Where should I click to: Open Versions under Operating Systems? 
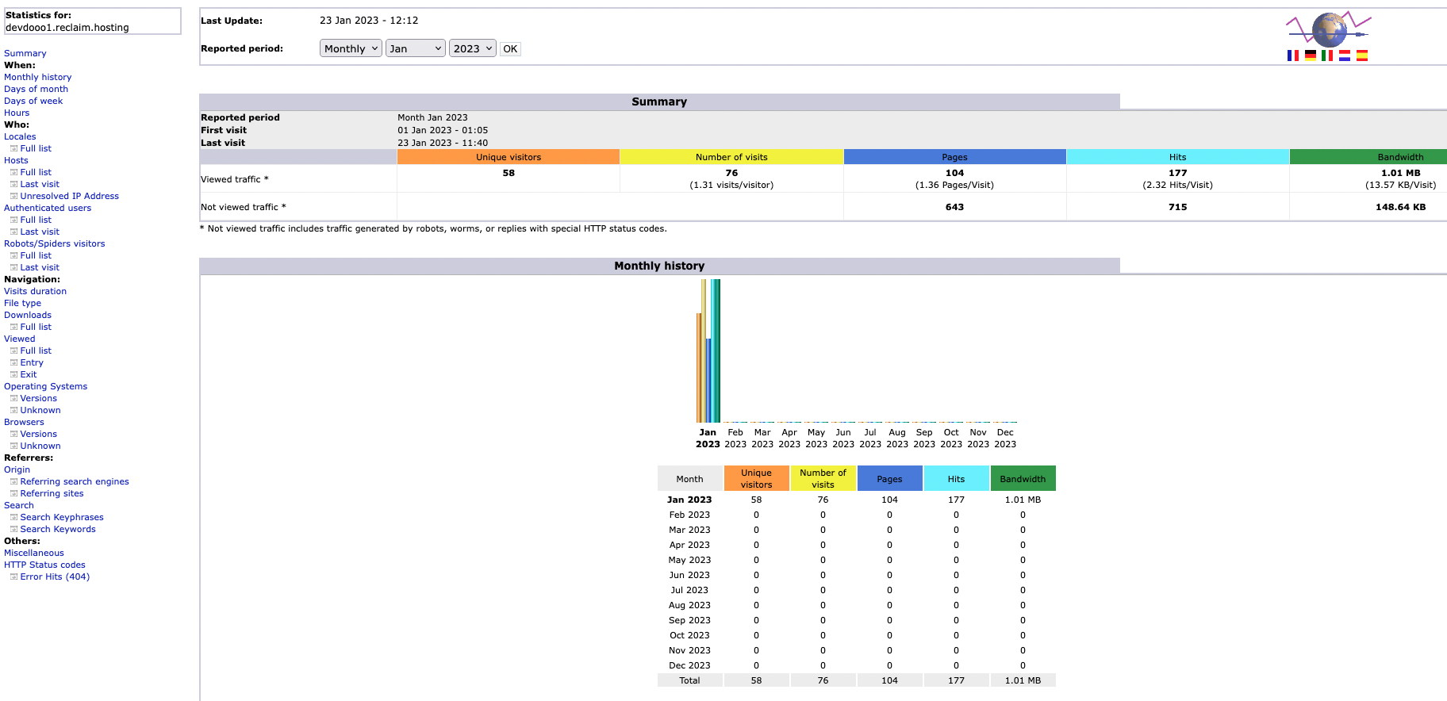pyautogui.click(x=39, y=398)
